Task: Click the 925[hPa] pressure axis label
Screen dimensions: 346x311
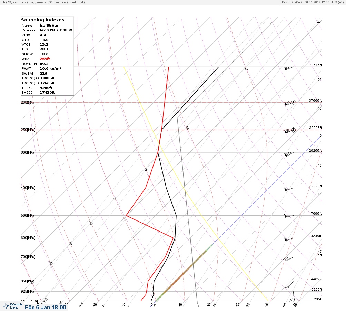Action: tap(28, 291)
